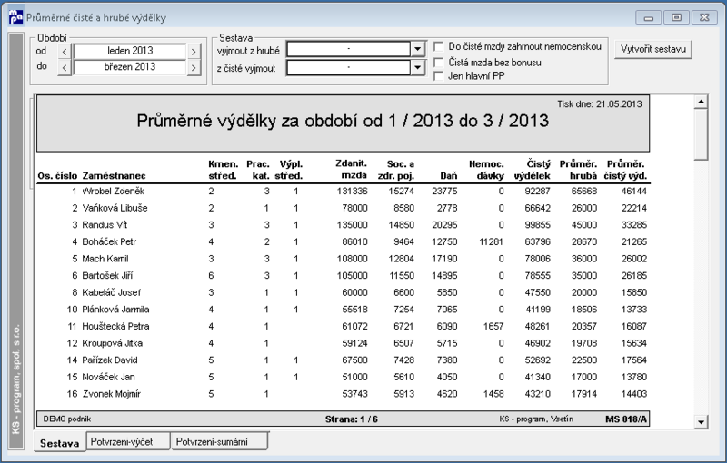The width and height of the screenshot is (727, 463).
Task: Click the 'Zaměstnanec' column header
Action: click(115, 176)
